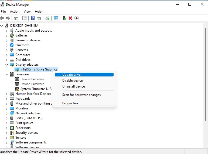This screenshot has width=208, height=154.
Task: Click Show/Hide Console Tree toolbar icon
Action: click(16, 18)
